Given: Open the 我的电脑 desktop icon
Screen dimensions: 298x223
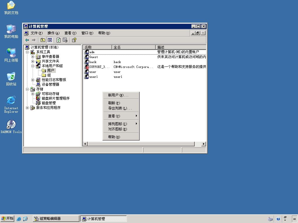Looking at the screenshot, I should (x=11, y=32).
